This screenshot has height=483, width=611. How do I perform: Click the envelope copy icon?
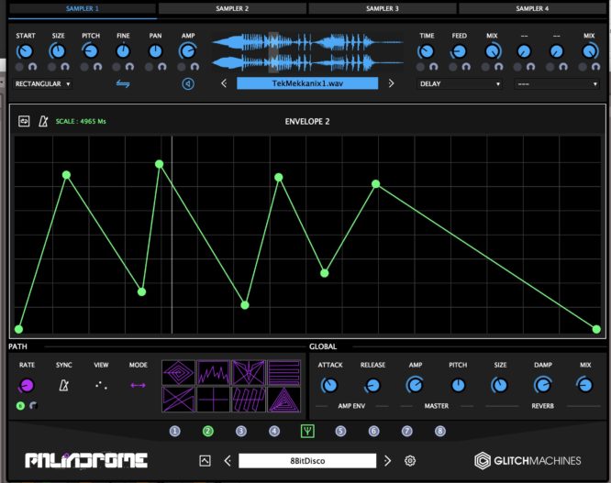click(x=24, y=121)
